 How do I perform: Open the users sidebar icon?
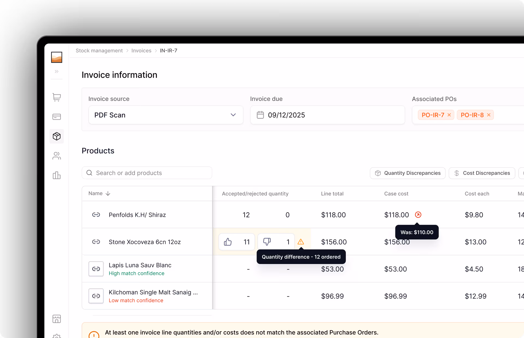pos(56,156)
